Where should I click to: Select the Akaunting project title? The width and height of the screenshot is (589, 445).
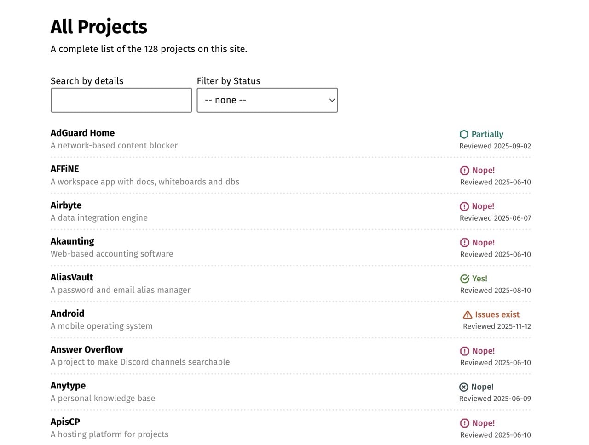click(72, 241)
